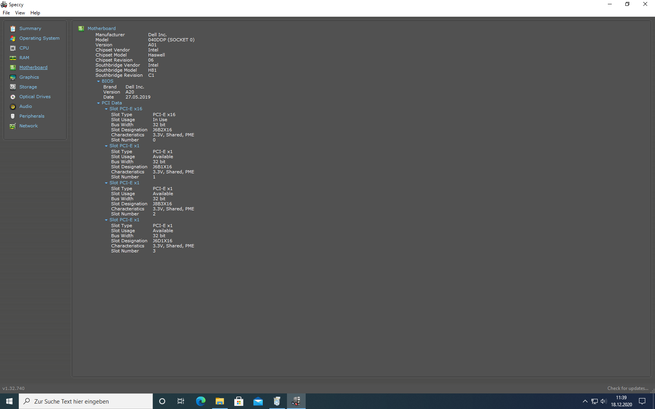This screenshot has height=409, width=655.
Task: Open Microsoft Store from the taskbar
Action: coord(239,401)
